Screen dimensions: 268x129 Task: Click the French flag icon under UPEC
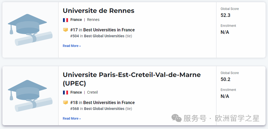pos(66,93)
